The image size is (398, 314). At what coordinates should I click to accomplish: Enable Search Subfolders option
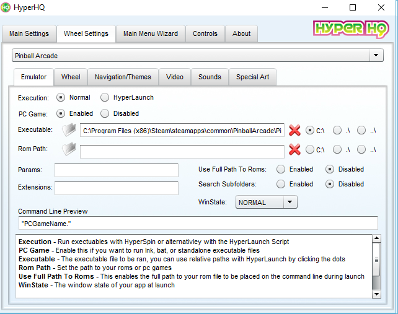pos(281,184)
